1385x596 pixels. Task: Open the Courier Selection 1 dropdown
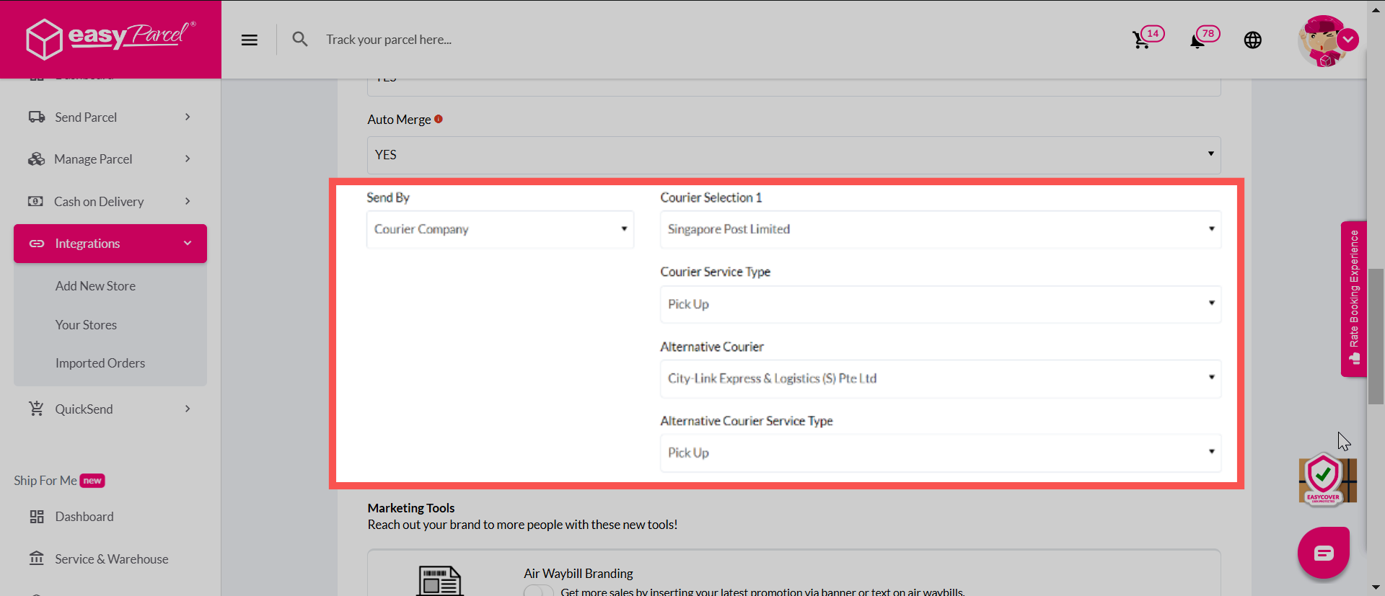941,229
